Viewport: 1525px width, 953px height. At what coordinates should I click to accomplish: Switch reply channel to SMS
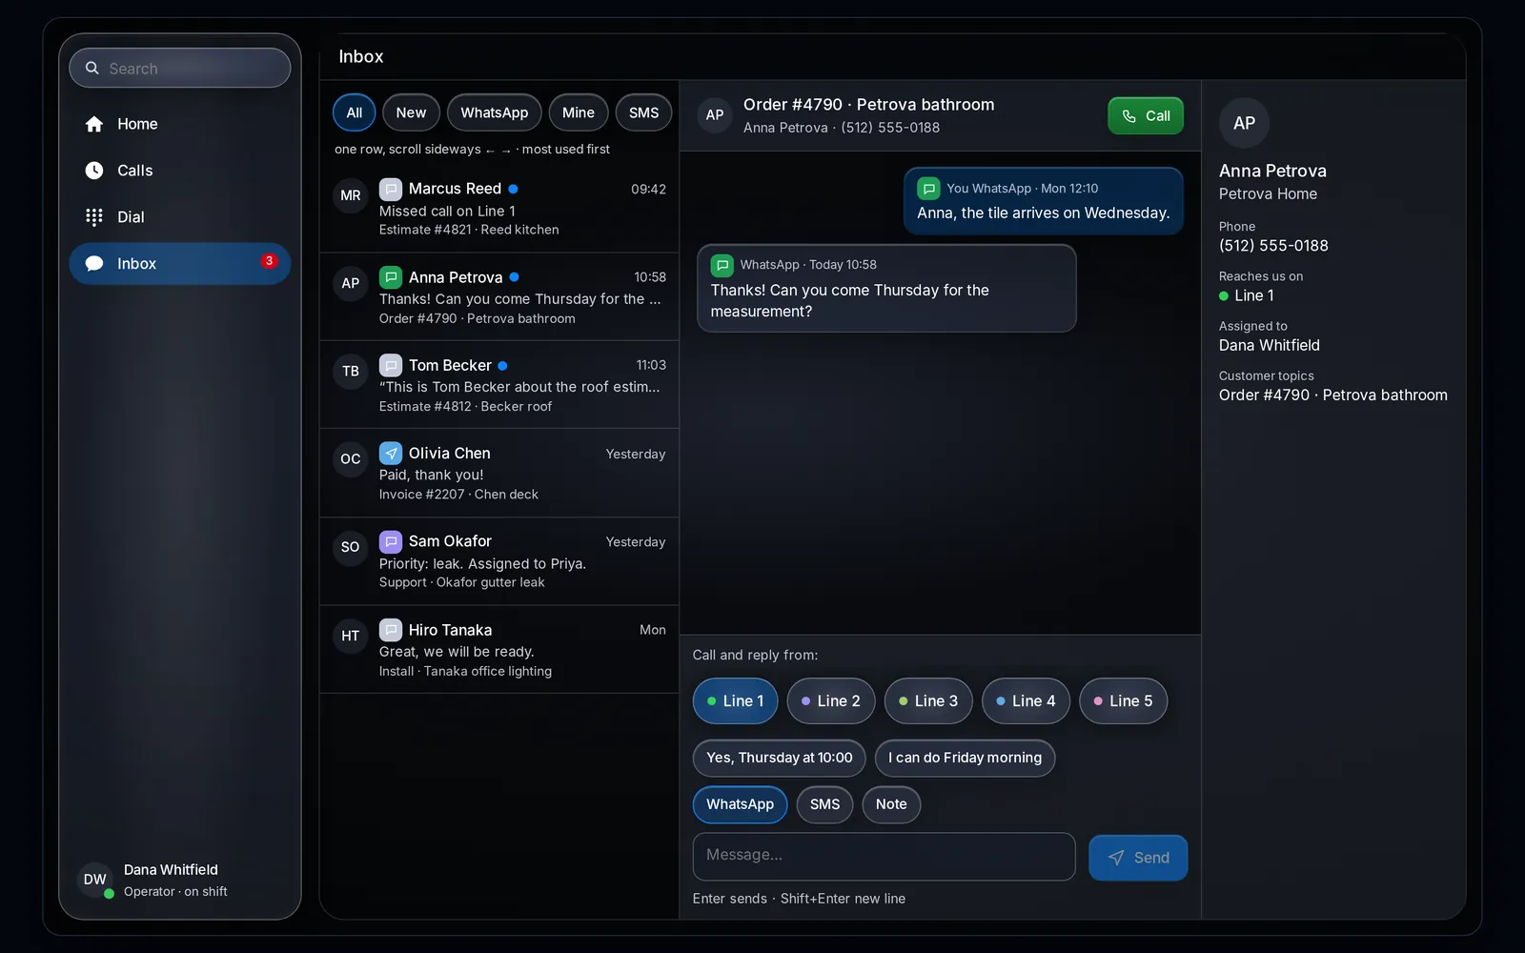click(824, 804)
